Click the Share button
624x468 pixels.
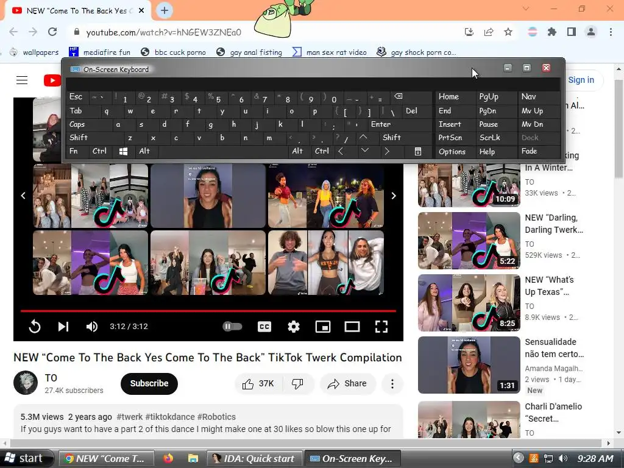coord(347,384)
